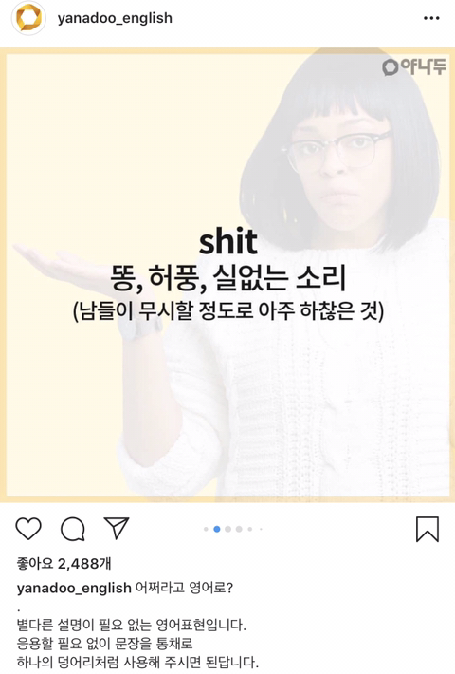
Task: View the 좋아요 2,488개 likes list
Action: tap(64, 563)
